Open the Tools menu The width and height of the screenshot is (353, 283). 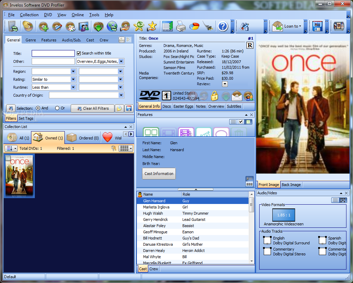[x=94, y=14]
